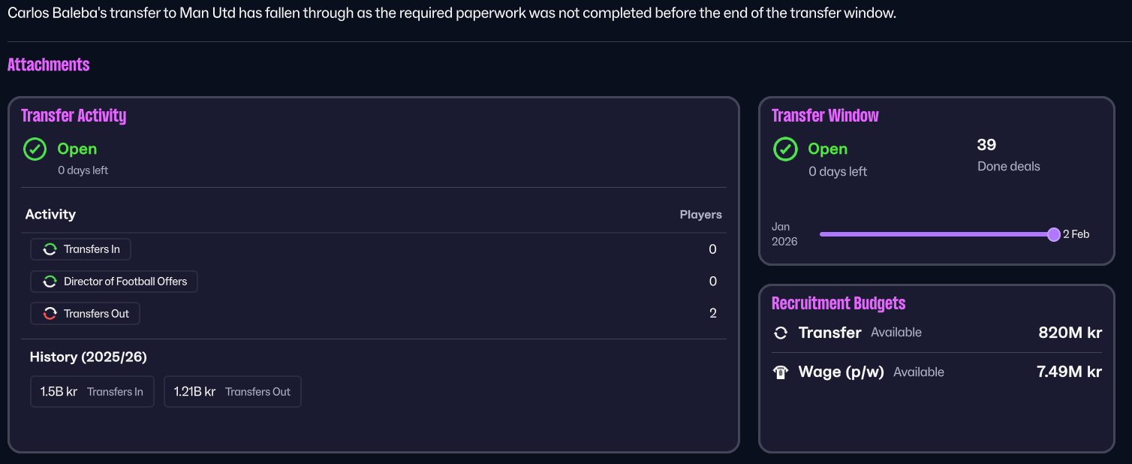Image resolution: width=1132 pixels, height=464 pixels.
Task: Click the Transfer Window panel heading
Action: click(x=825, y=116)
